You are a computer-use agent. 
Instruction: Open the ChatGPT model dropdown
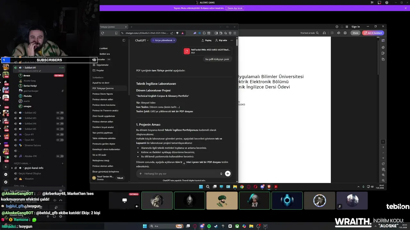142,40
